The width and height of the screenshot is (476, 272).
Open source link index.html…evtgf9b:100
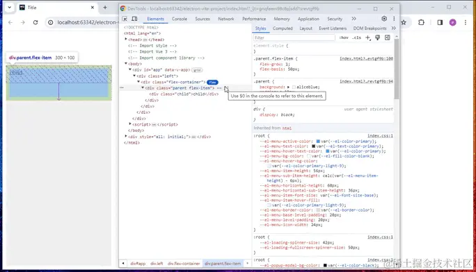[366, 58]
